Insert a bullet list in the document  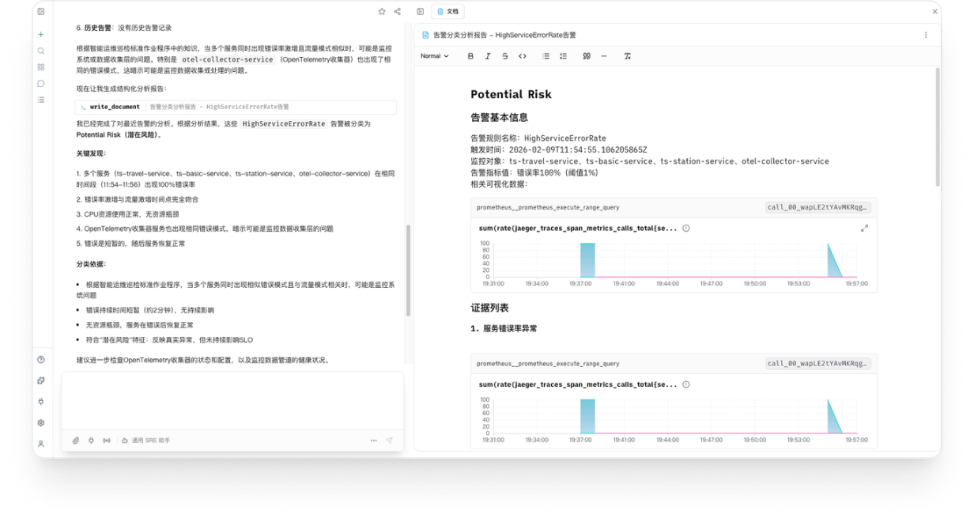[545, 56]
